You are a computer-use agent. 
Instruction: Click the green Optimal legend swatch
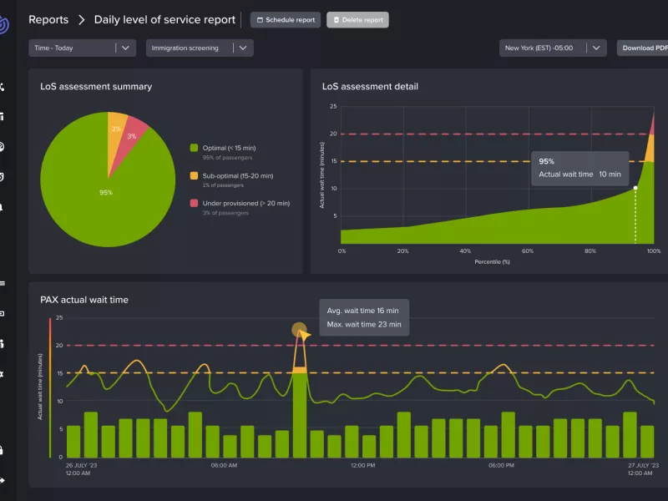194,148
